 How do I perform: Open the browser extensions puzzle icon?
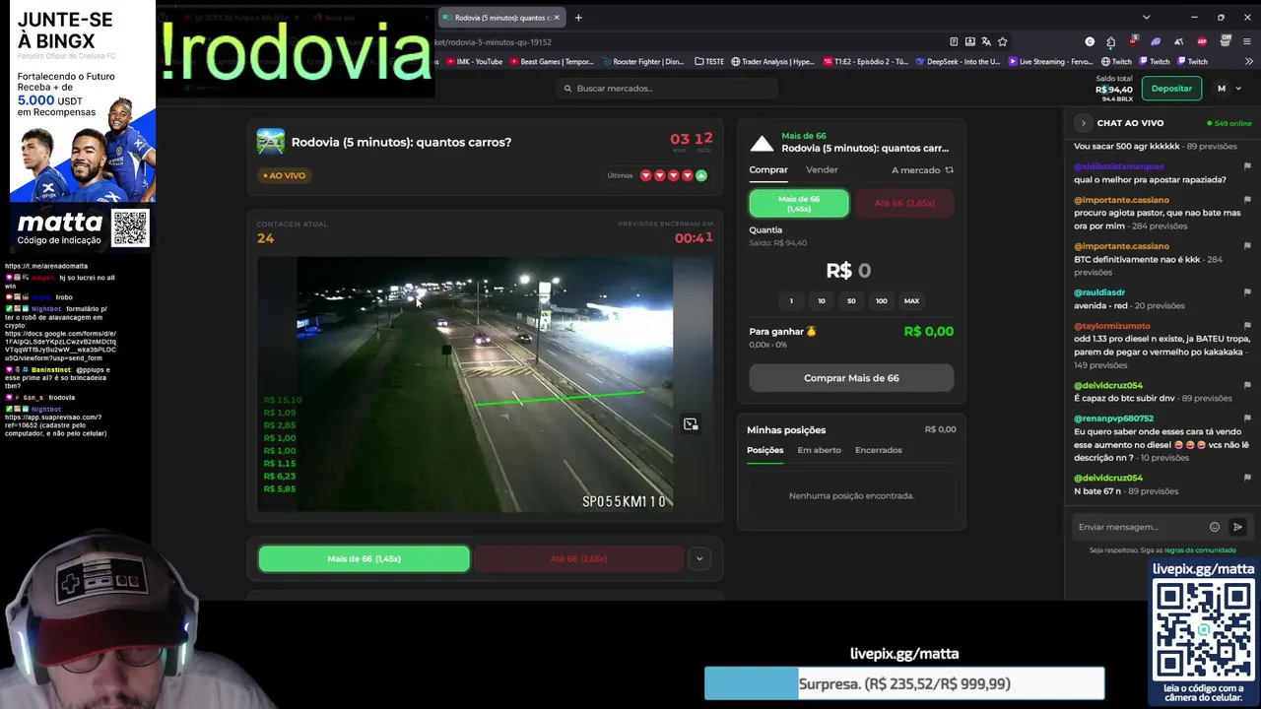point(1110,41)
